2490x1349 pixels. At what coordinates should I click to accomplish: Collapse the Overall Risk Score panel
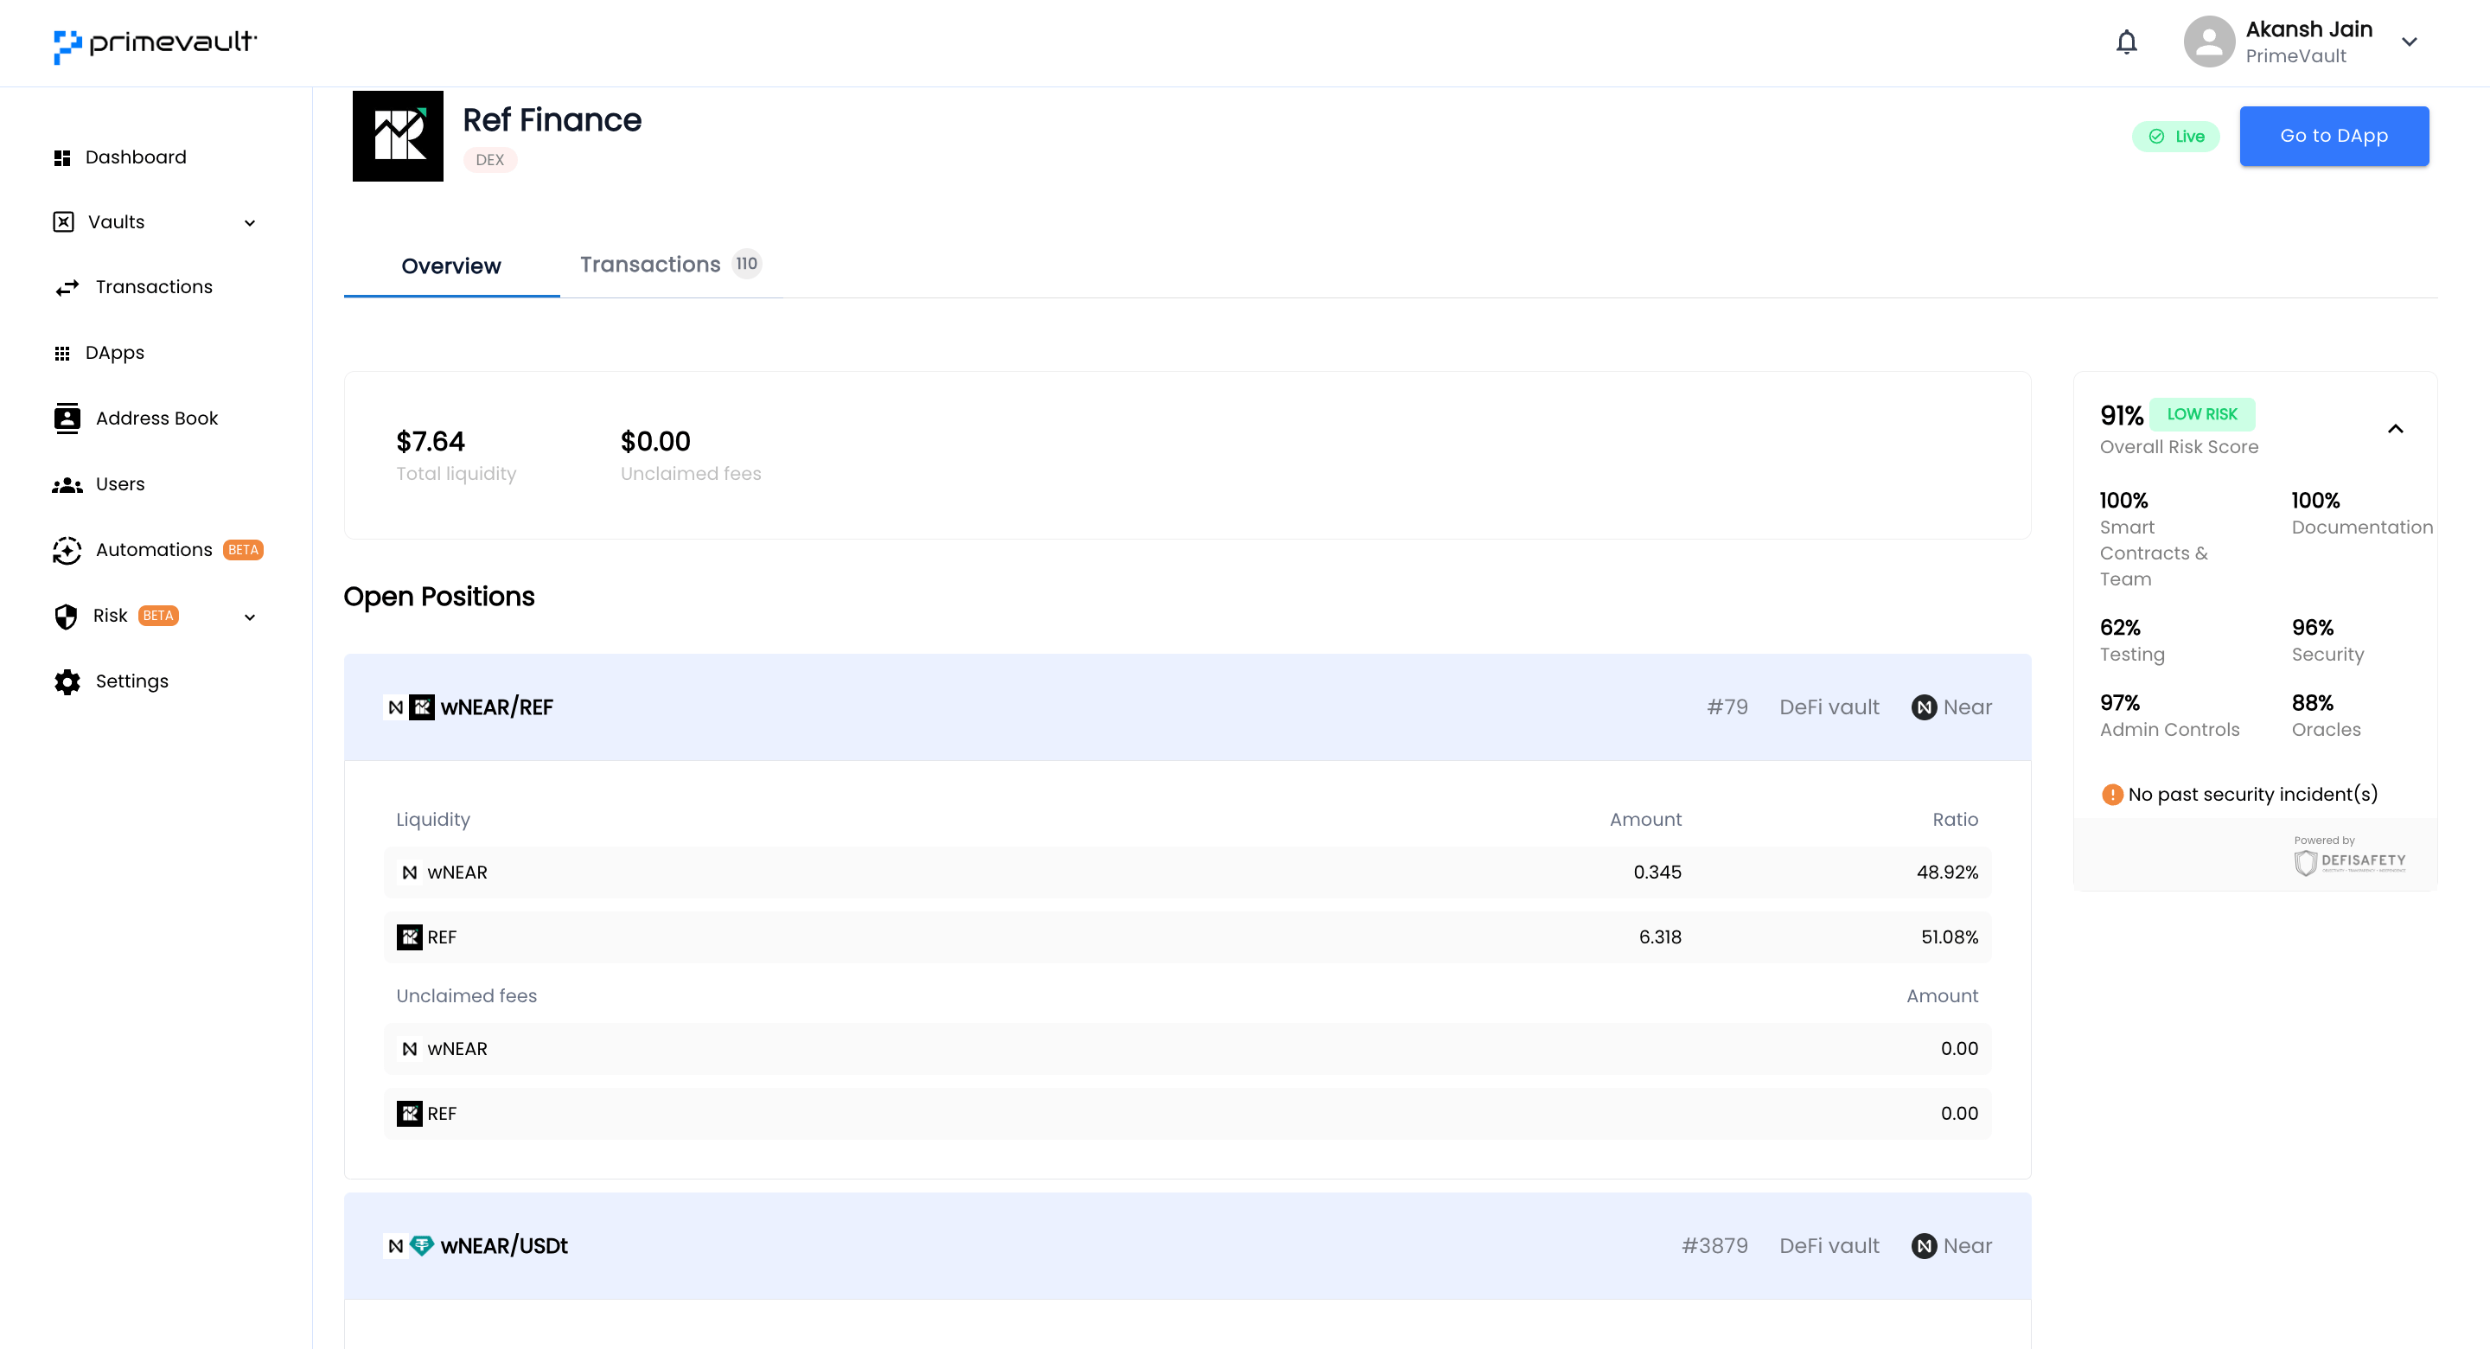[2395, 428]
